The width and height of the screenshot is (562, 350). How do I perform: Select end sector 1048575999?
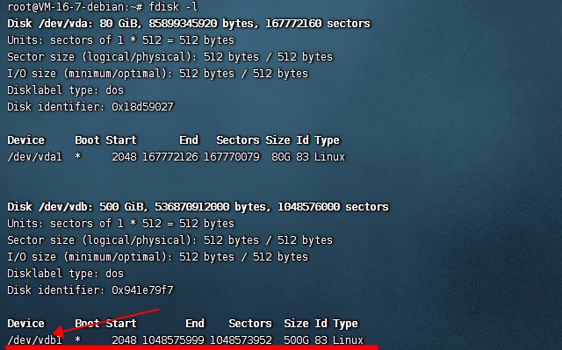173,340
